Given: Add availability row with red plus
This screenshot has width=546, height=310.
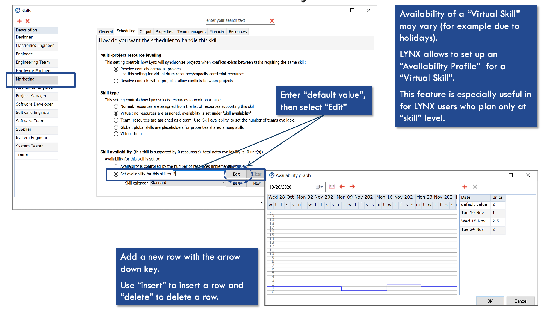Looking at the screenshot, I should [465, 187].
